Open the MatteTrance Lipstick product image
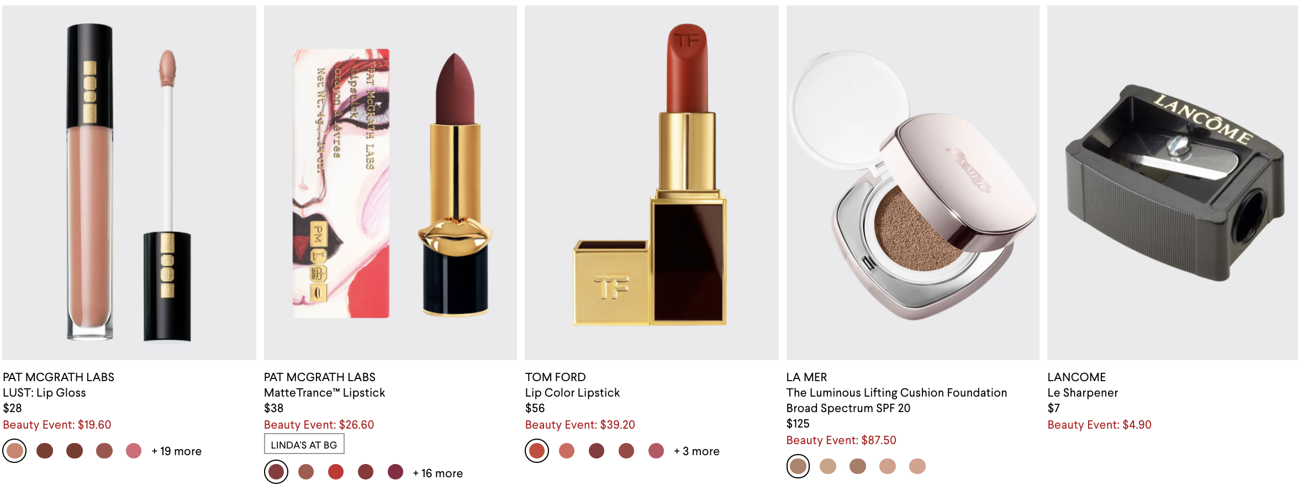 pyautogui.click(x=391, y=183)
